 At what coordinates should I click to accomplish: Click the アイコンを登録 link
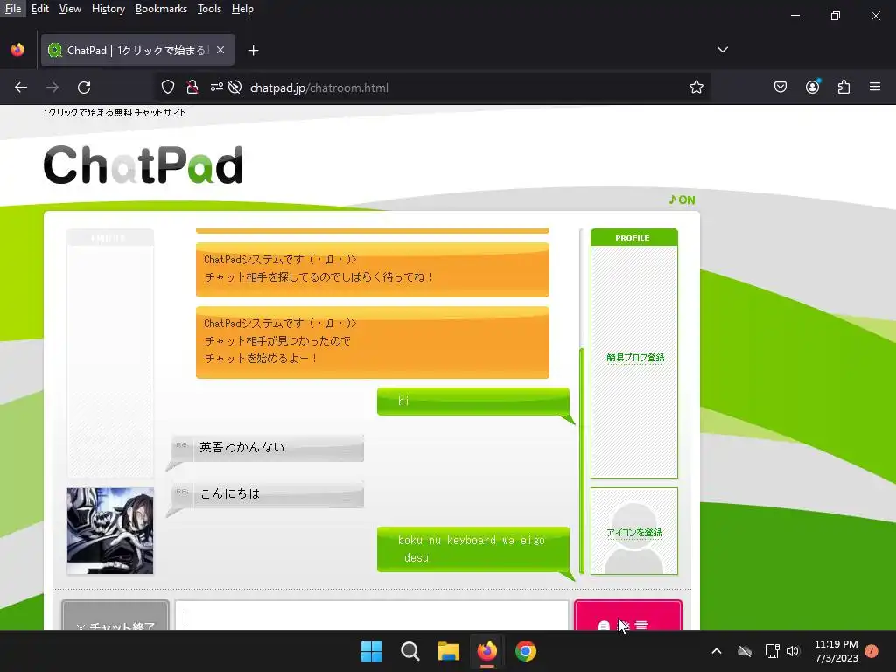[634, 533]
